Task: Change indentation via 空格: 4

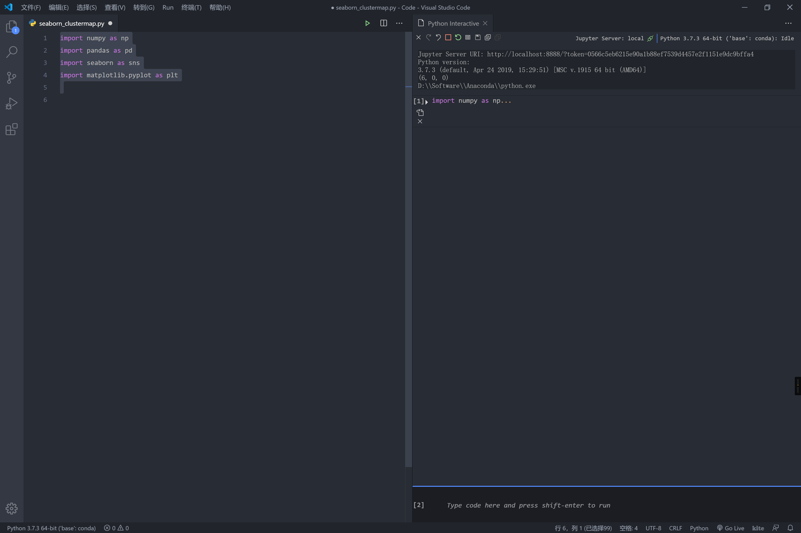Action: click(629, 528)
